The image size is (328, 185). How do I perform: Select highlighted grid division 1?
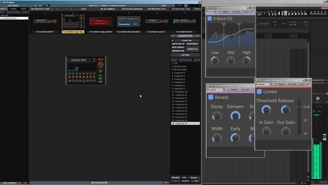coord(285,13)
